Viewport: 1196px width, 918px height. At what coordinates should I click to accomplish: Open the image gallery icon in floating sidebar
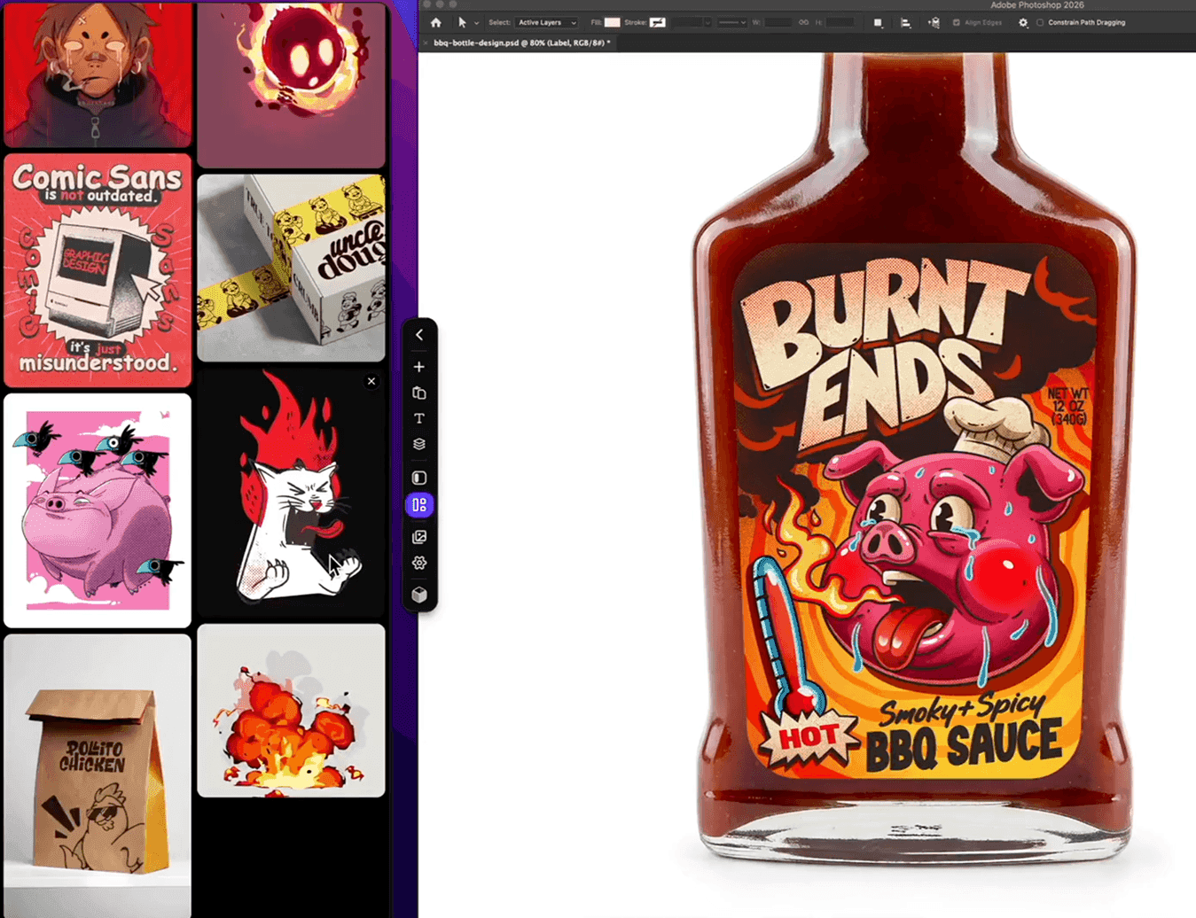[419, 537]
